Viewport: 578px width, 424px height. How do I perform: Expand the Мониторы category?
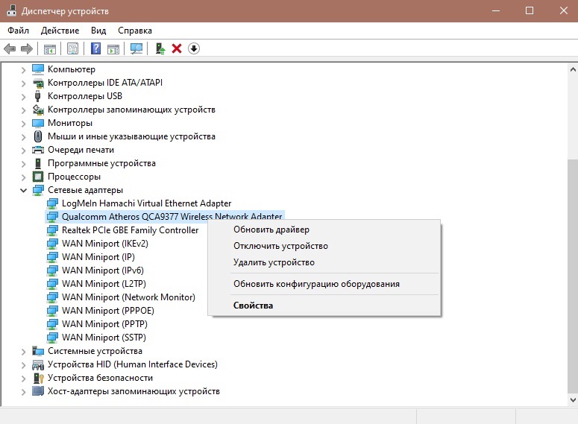tap(24, 123)
